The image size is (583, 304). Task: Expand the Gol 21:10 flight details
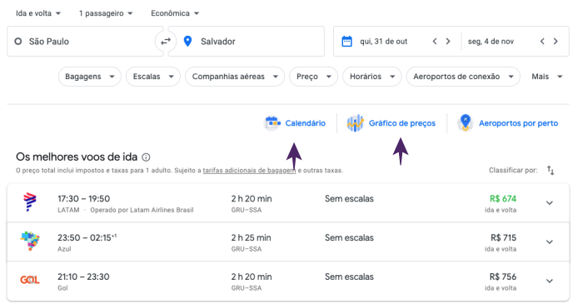550,281
